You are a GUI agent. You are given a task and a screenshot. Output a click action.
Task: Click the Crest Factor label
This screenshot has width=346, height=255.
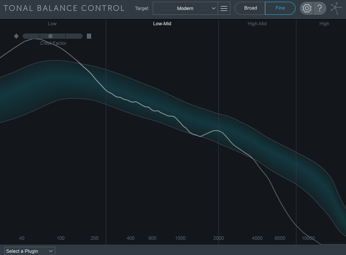click(53, 43)
